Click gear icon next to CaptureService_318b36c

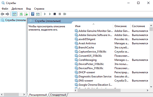pyautogui.click(x=76, y=52)
